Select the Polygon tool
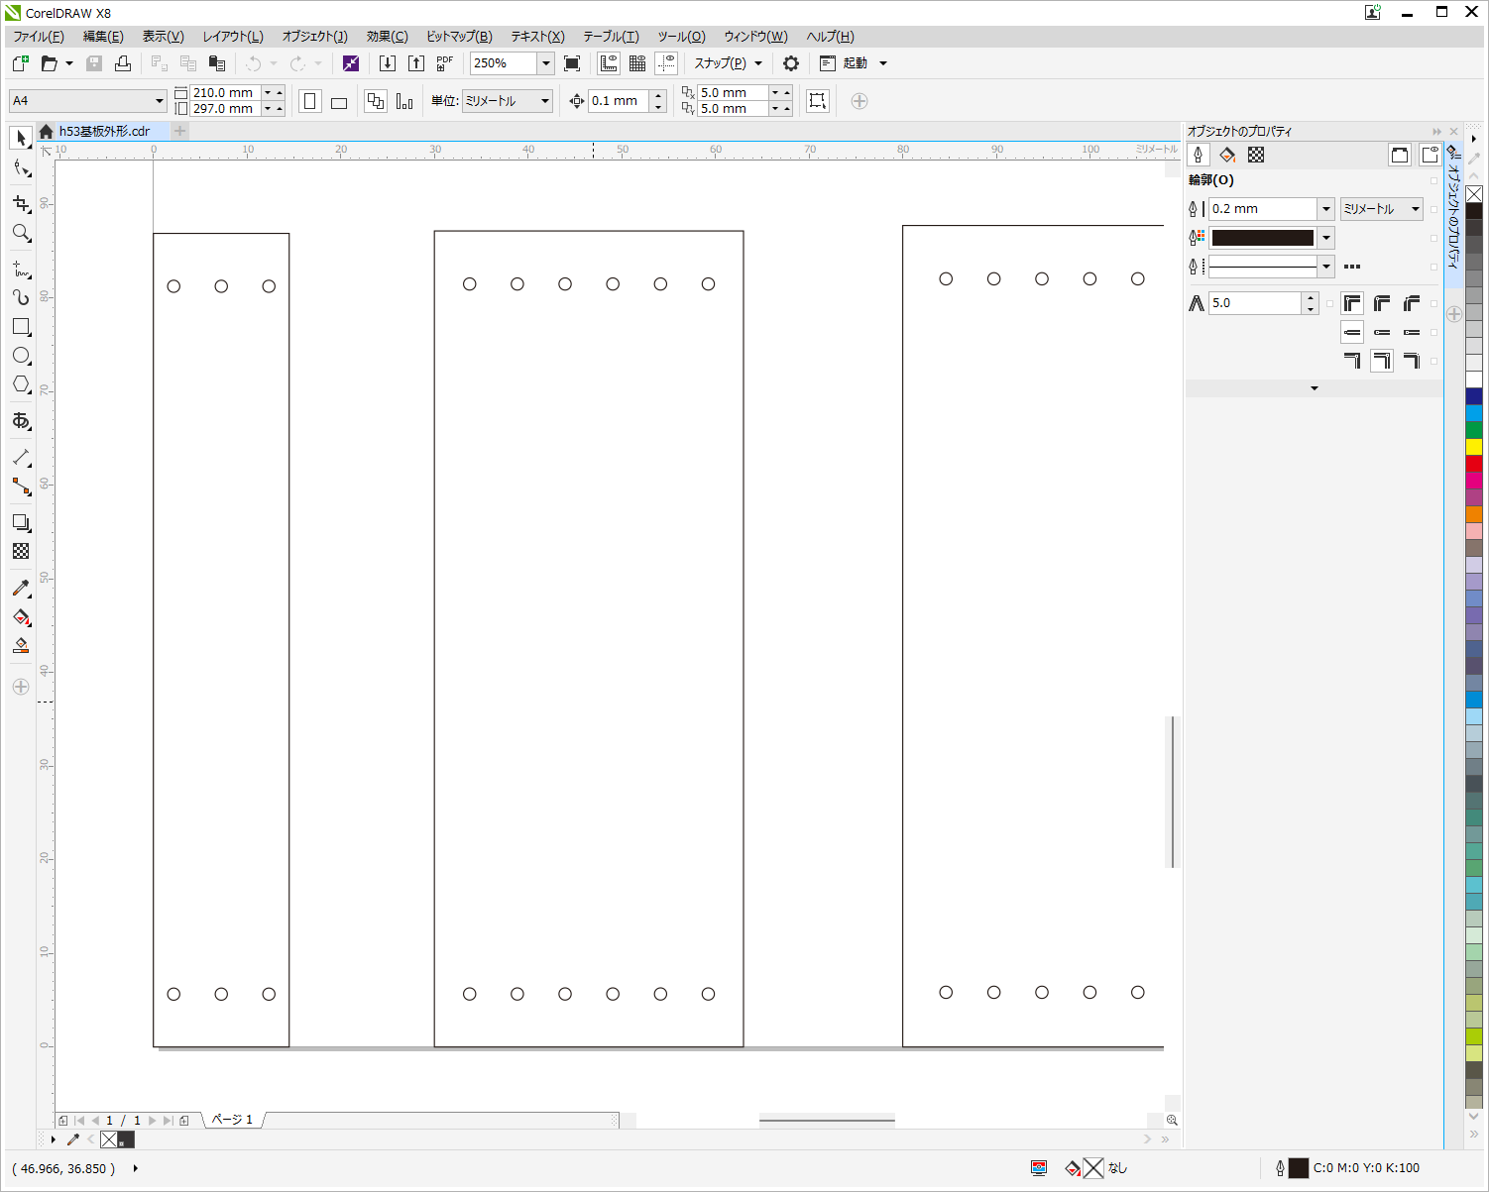 (21, 384)
